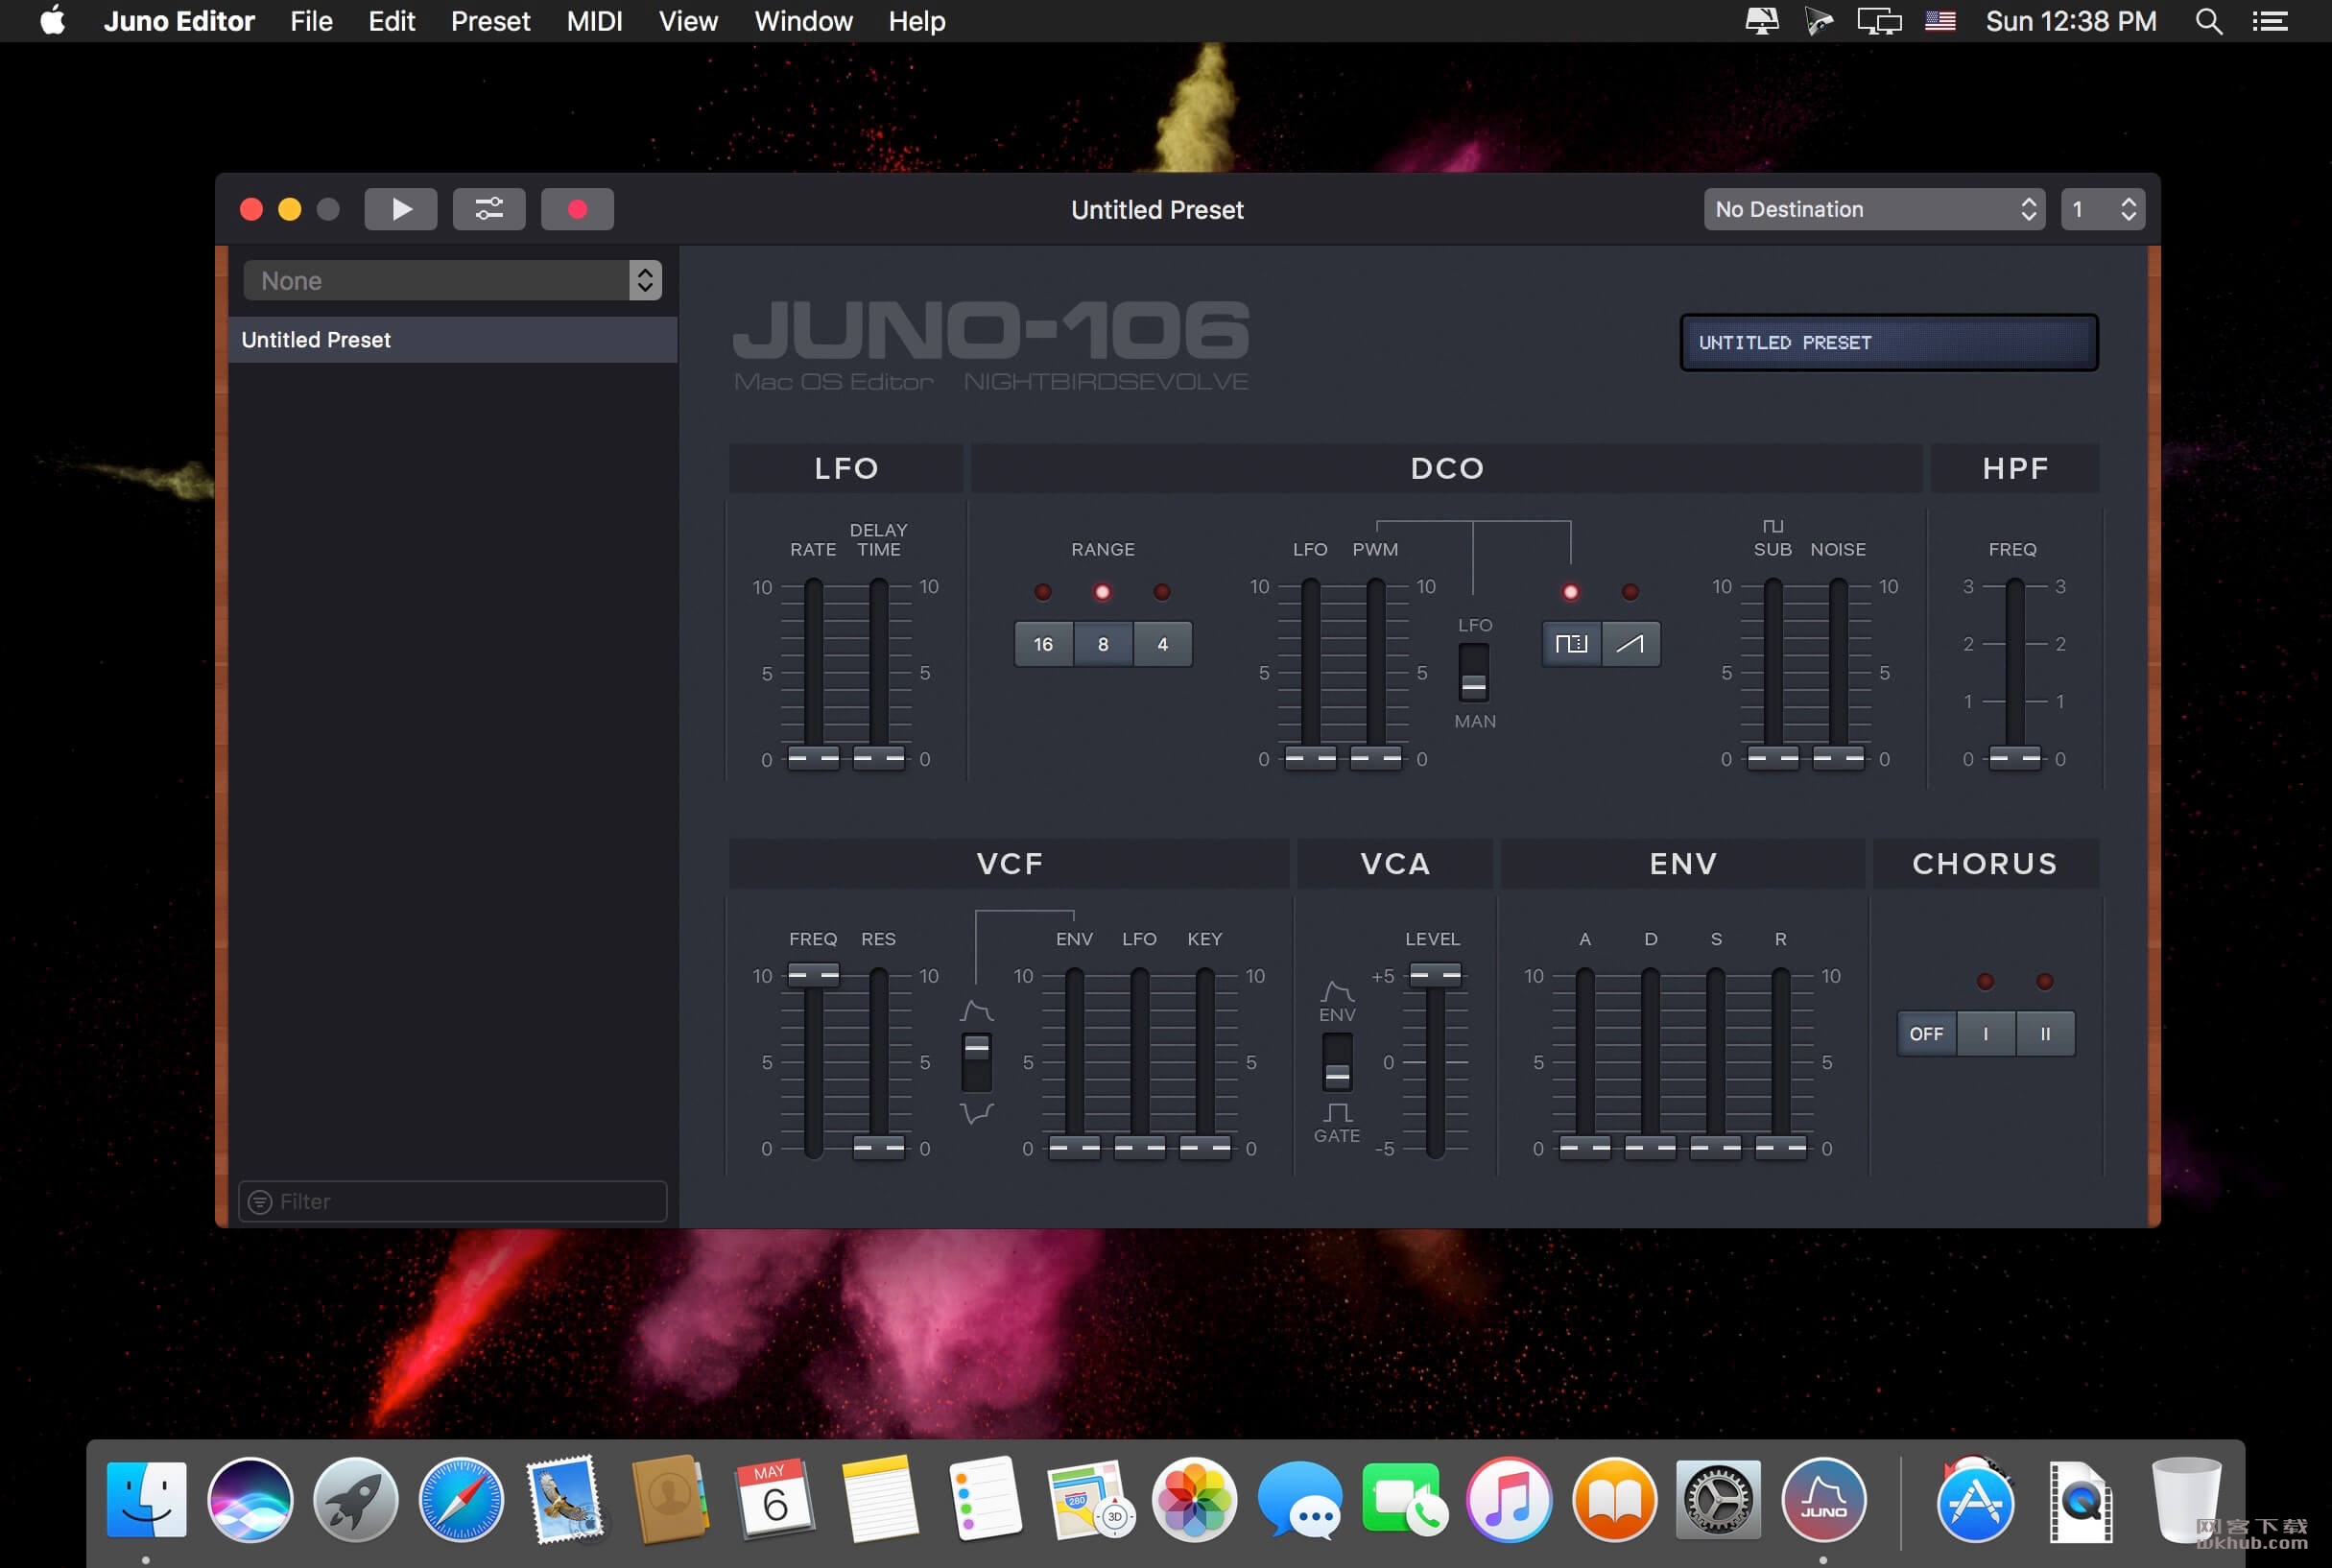The width and height of the screenshot is (2332, 1568).
Task: Turn chorus OFF
Action: (x=1926, y=1033)
